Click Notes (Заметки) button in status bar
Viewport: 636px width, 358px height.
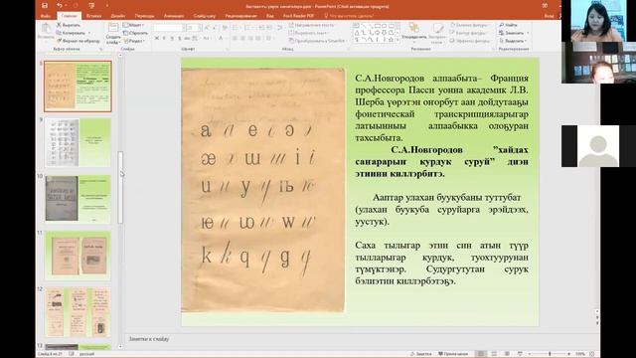[421, 354]
